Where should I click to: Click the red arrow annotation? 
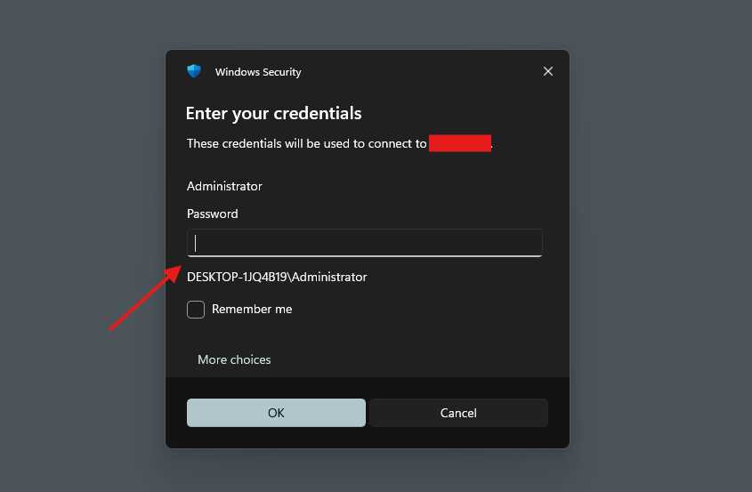click(x=142, y=298)
